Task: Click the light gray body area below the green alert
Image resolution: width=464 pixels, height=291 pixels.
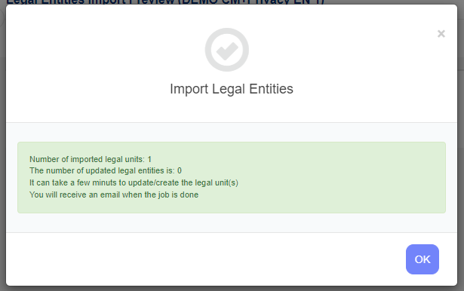Action: pyautogui.click(x=232, y=222)
